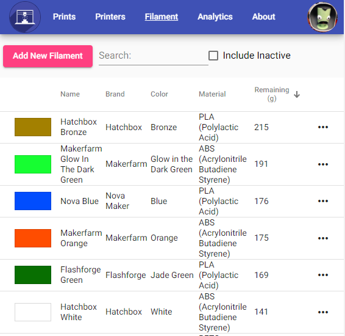Click the remaining value 169
This screenshot has height=336, width=345.
point(261,275)
